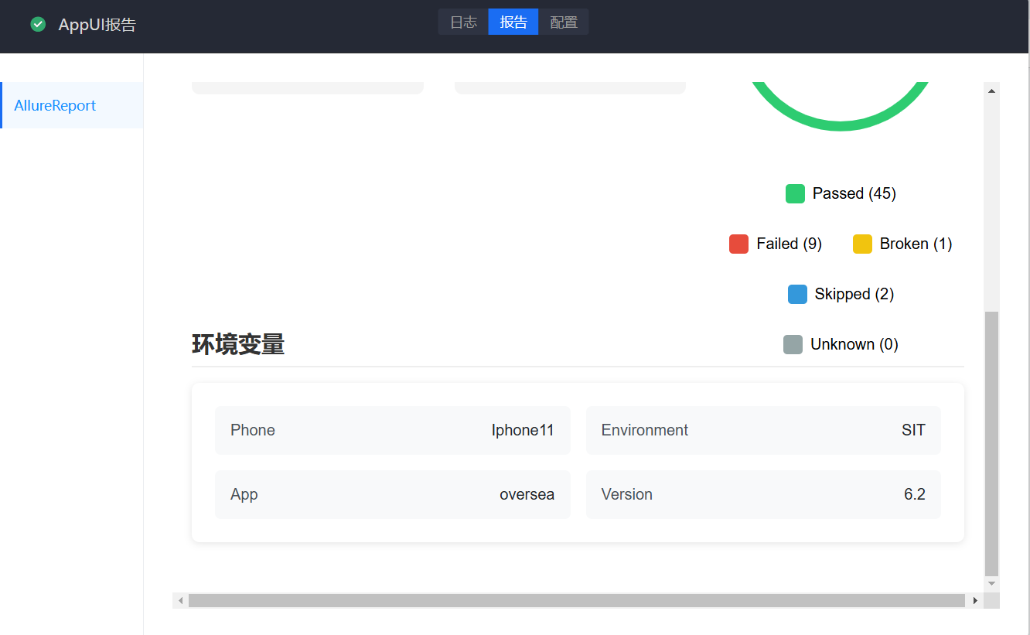Select the 报告 tab
The width and height of the screenshot is (1030, 635).
pyautogui.click(x=513, y=22)
